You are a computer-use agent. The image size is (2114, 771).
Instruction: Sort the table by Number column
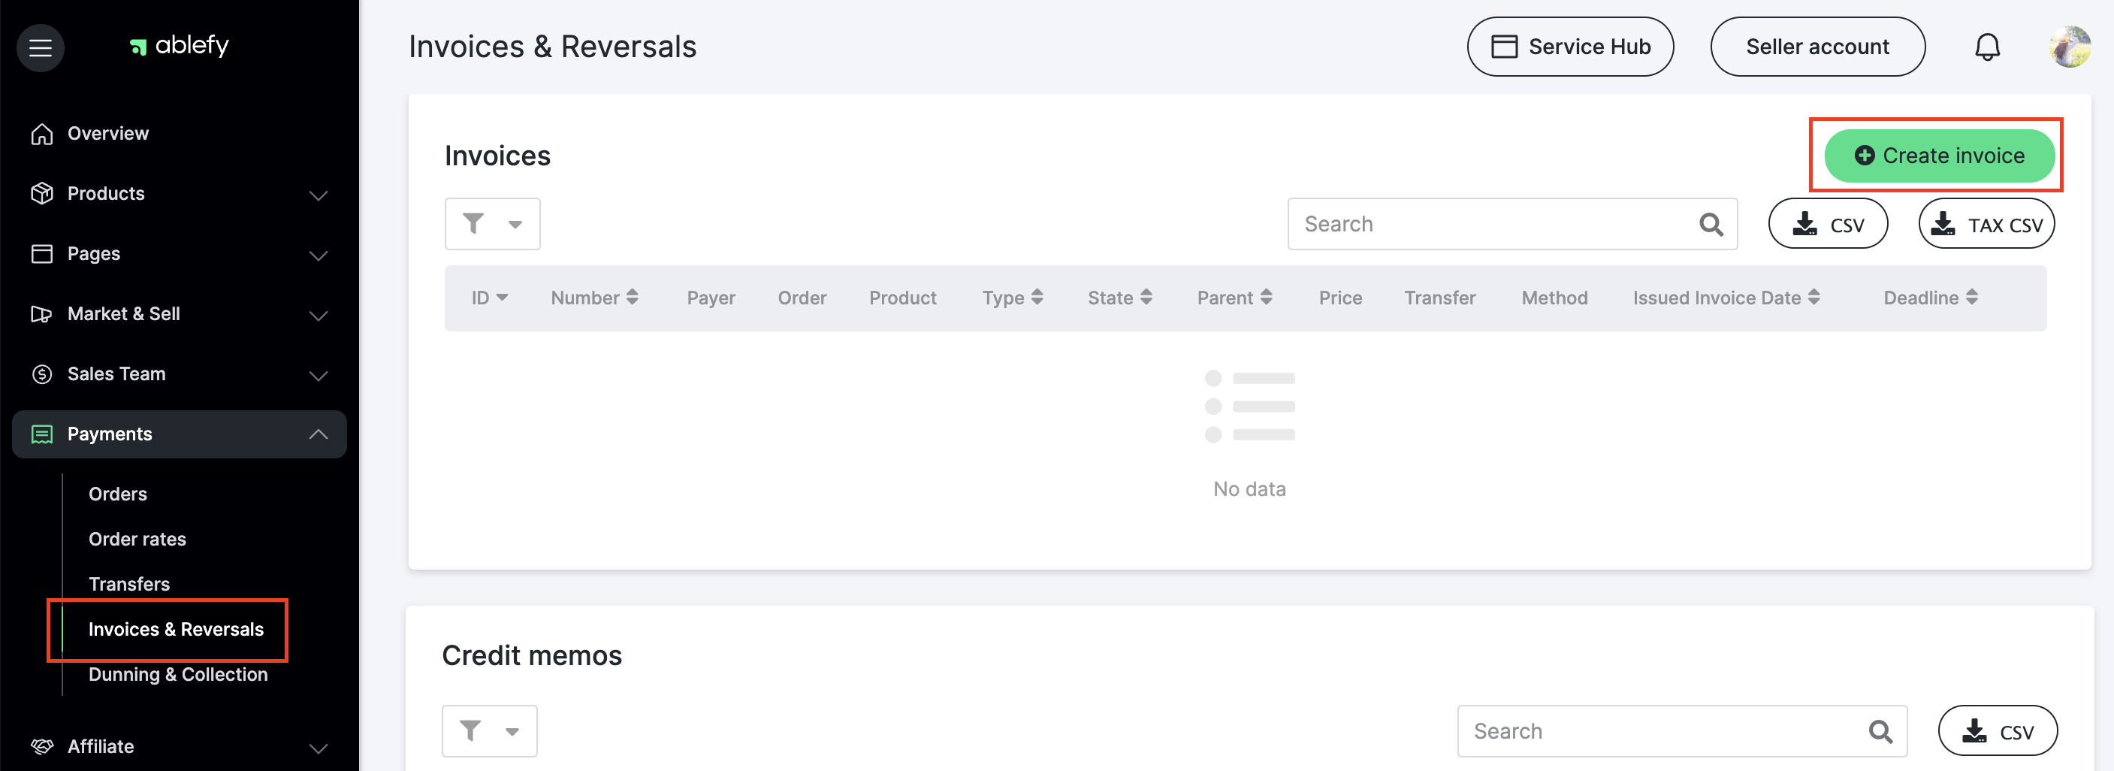tap(594, 298)
